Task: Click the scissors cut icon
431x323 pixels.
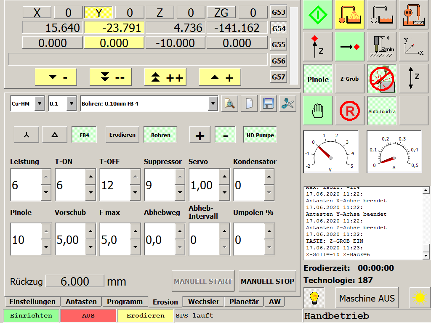Action: coord(288,103)
